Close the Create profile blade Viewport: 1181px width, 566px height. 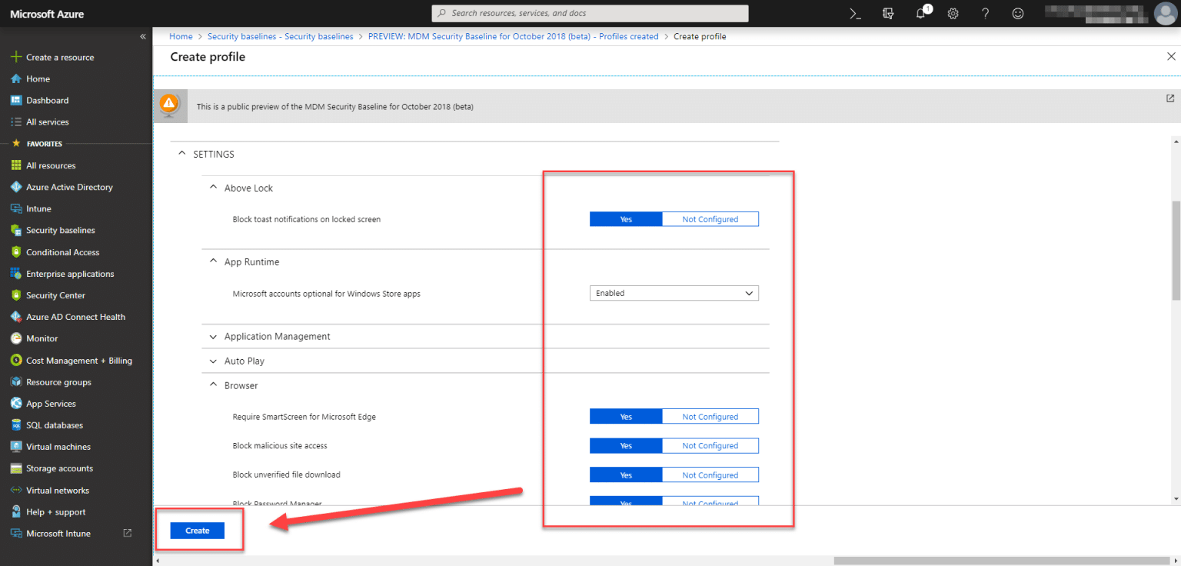coord(1171,56)
